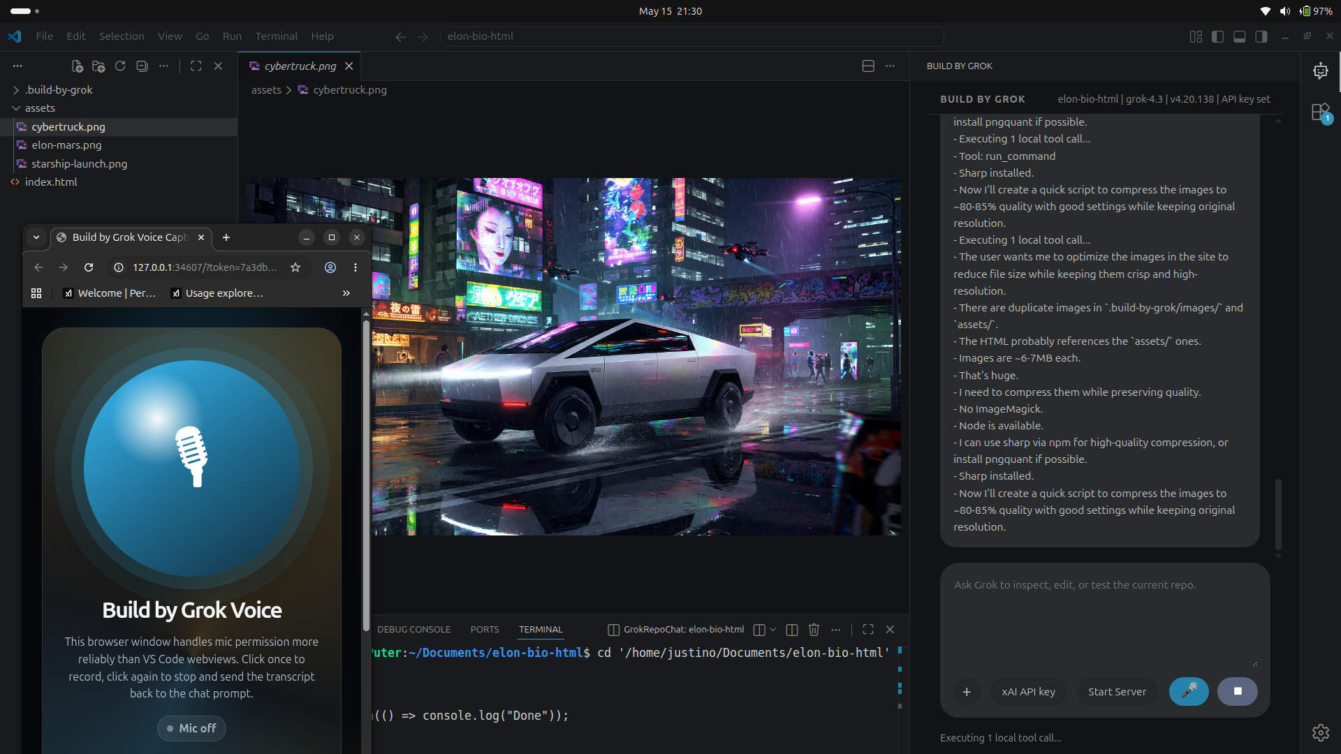Open the Selection menu
1341x754 pixels.
[x=122, y=36]
